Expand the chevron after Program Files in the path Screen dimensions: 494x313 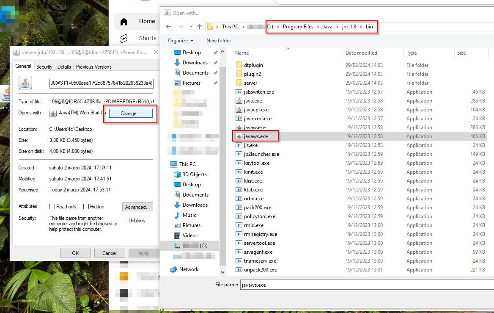point(318,27)
